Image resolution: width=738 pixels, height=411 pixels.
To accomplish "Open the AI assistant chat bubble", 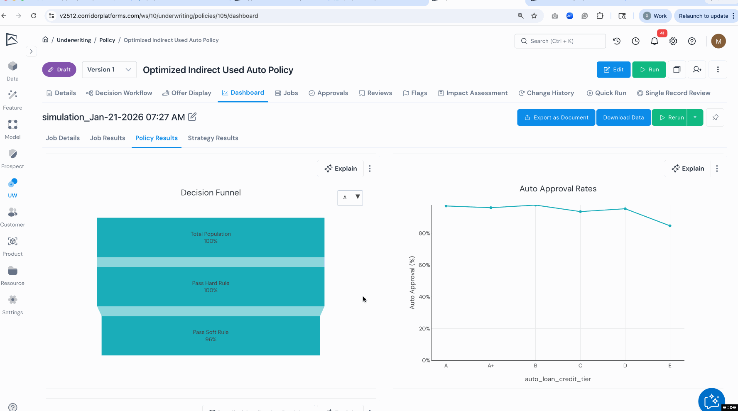I will [x=711, y=400].
